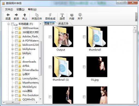
Task: Click the 目标生成 lightning icon
Action: pyautogui.click(x=50, y=15)
